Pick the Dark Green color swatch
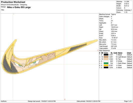Image resolution: width=133 pixels, height=103 pixels. point(106,63)
